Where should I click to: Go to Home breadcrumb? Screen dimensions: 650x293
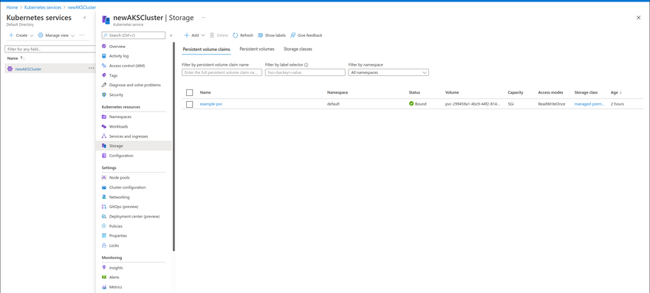[x=12, y=7]
